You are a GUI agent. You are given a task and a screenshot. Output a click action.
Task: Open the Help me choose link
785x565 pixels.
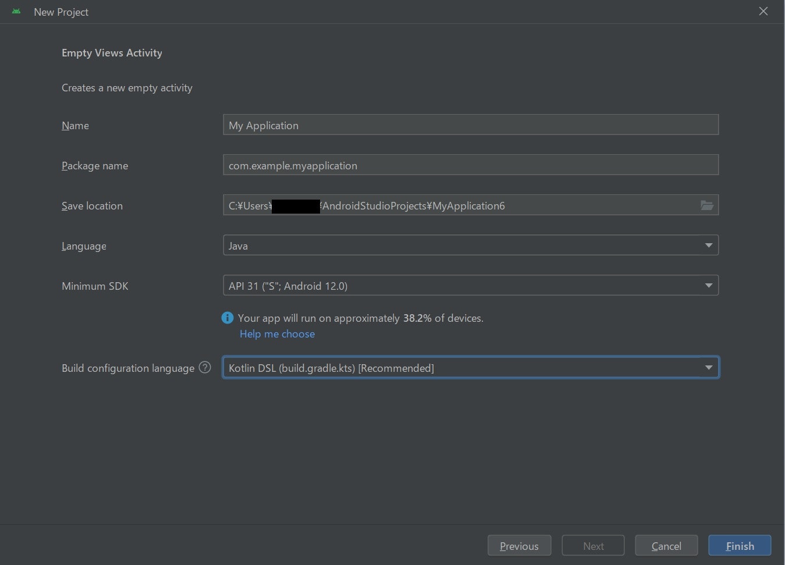pyautogui.click(x=277, y=334)
